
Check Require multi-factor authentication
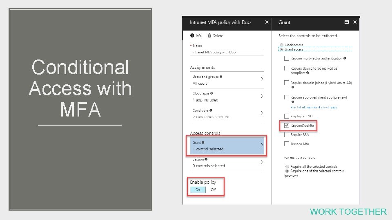point(287,58)
